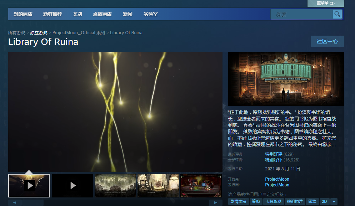Image resolution: width=355 pixels, height=206 pixels.
Task: Go to 所有游戏 breadcrumb
Action: (16, 33)
